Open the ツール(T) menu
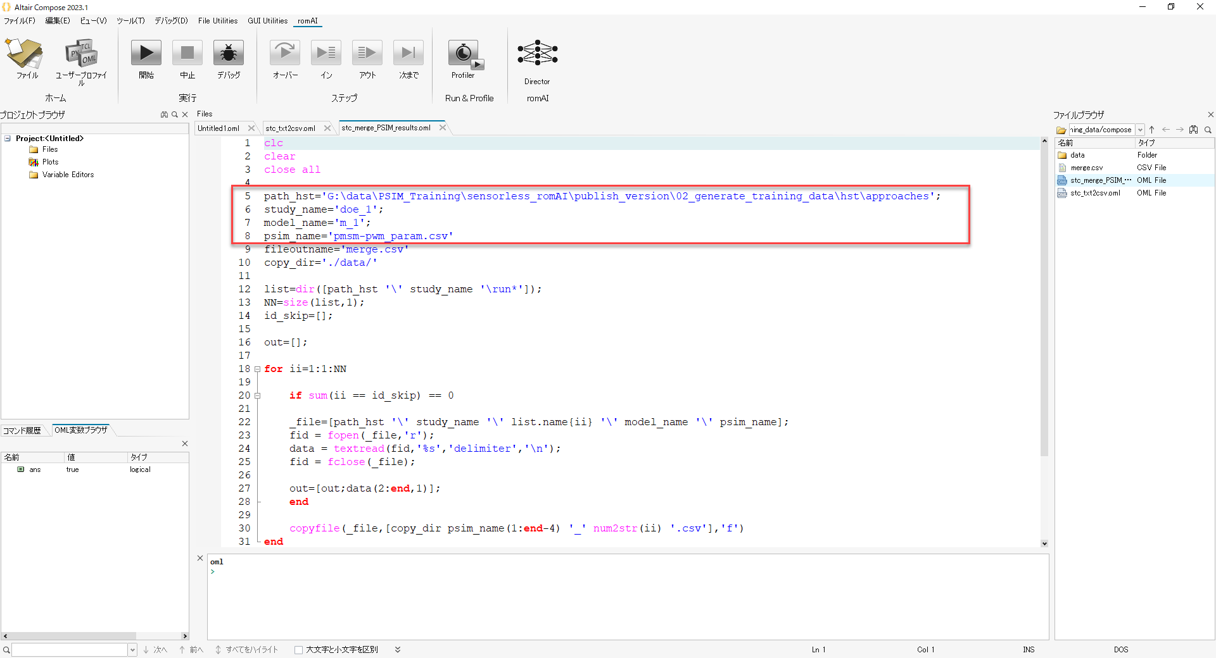The width and height of the screenshot is (1216, 658). tap(130, 21)
